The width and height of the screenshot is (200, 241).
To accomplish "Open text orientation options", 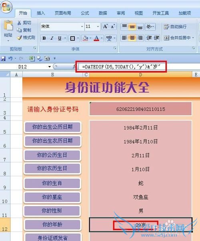I will tap(150, 26).
